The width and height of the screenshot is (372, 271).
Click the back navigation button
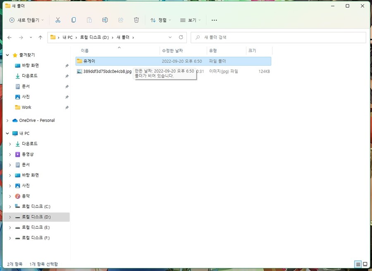pyautogui.click(x=10, y=37)
